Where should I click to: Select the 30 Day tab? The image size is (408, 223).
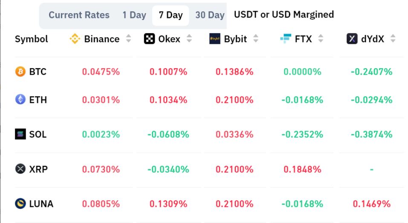click(210, 15)
